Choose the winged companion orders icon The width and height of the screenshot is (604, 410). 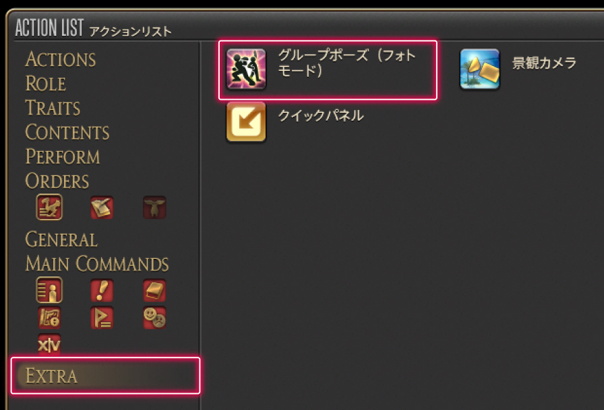pyautogui.click(x=154, y=207)
